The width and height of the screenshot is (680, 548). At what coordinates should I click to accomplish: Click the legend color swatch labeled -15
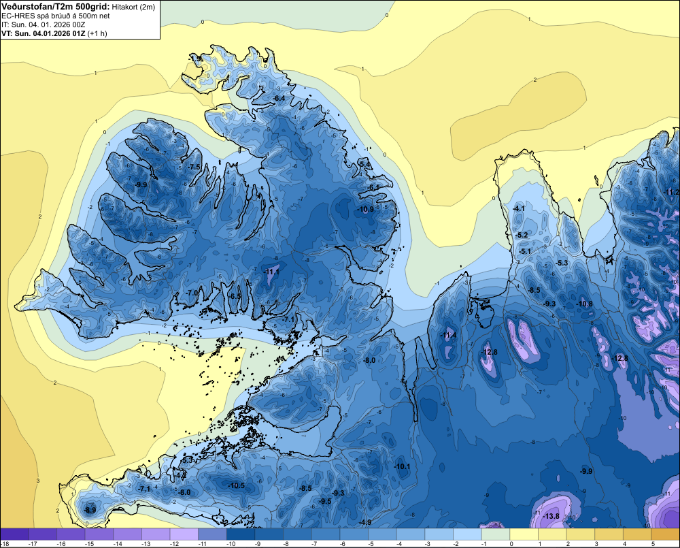tap(99, 534)
